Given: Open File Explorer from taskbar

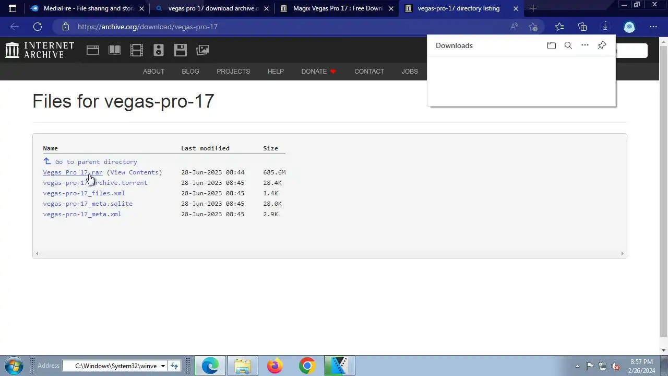Looking at the screenshot, I should (x=243, y=366).
